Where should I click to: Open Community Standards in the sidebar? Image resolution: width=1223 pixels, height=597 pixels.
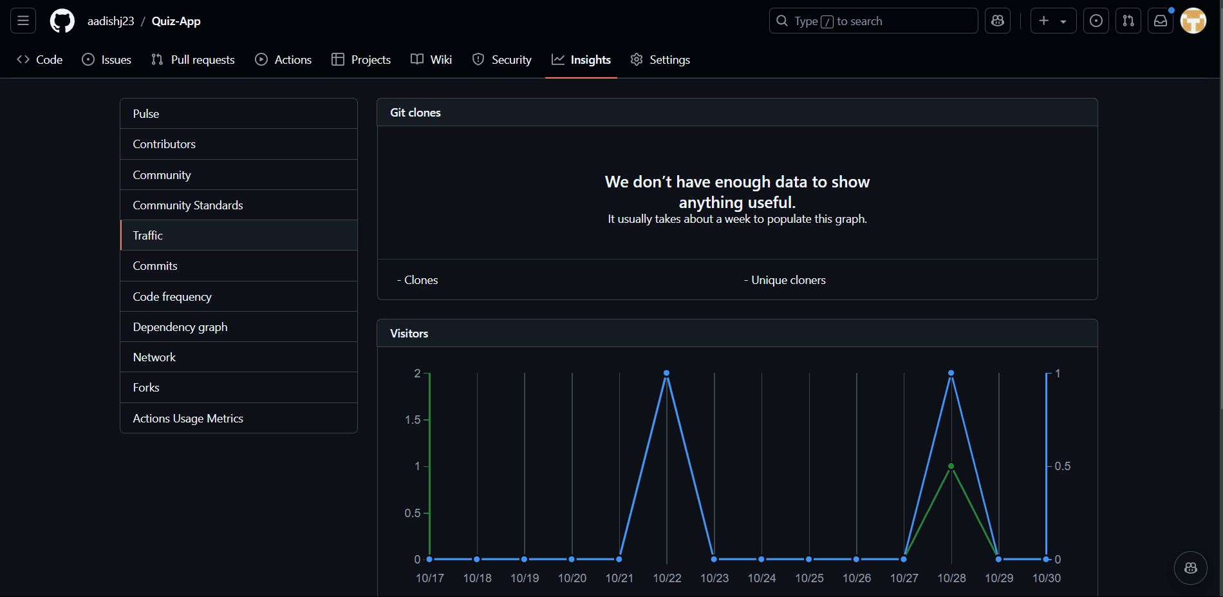(239, 205)
